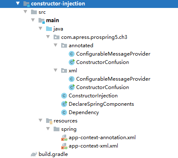Click the constructor-injection module folder icon
The height and width of the screenshot is (158, 178).
tap(26, 4)
